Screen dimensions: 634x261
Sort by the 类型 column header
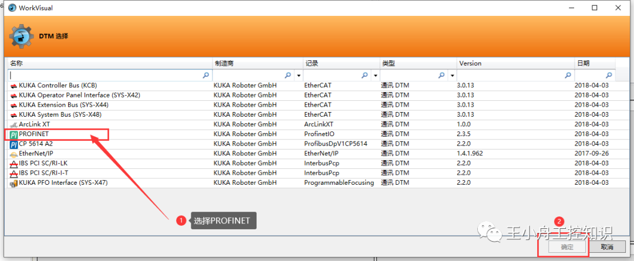pyautogui.click(x=419, y=63)
